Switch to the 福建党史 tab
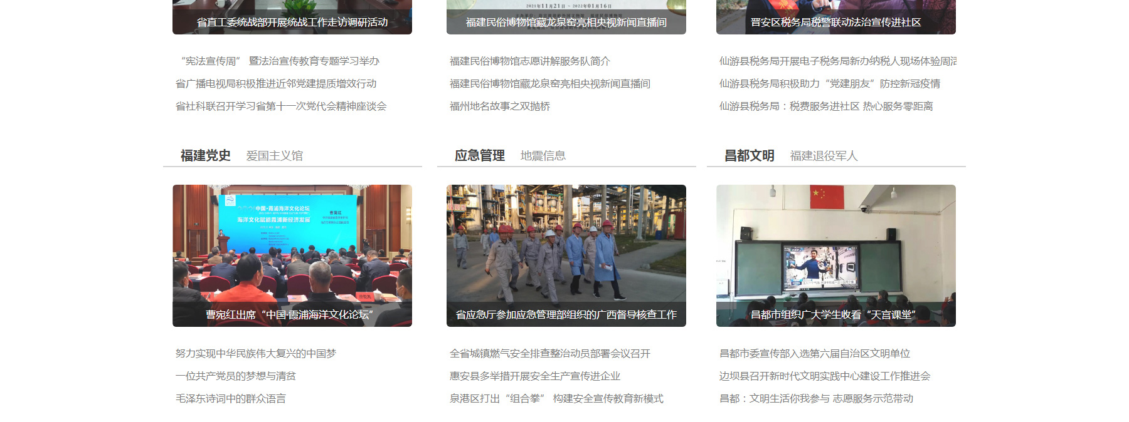Image resolution: width=1129 pixels, height=422 pixels. 205,155
